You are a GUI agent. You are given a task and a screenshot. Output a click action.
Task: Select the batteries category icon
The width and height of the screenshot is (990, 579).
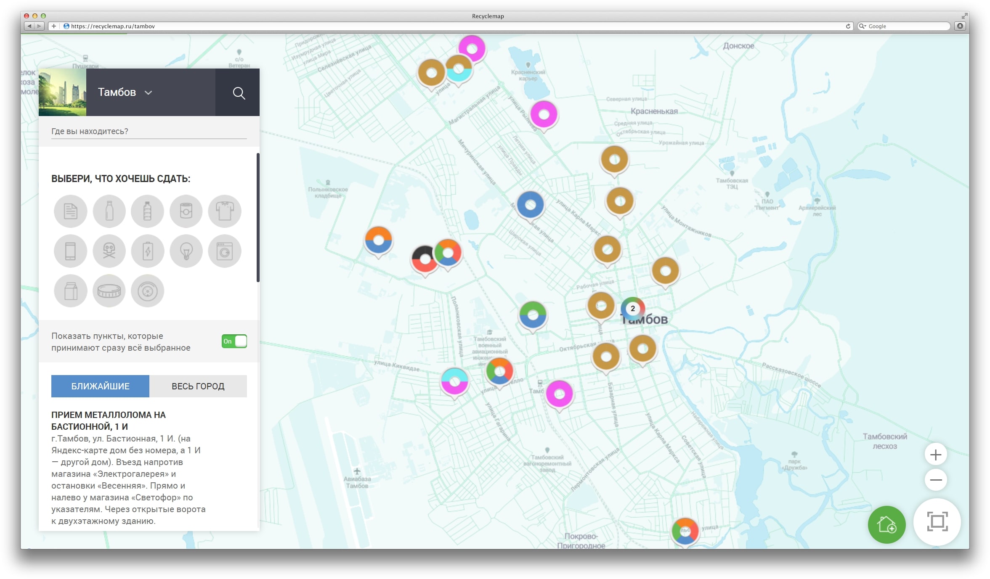pos(147,251)
